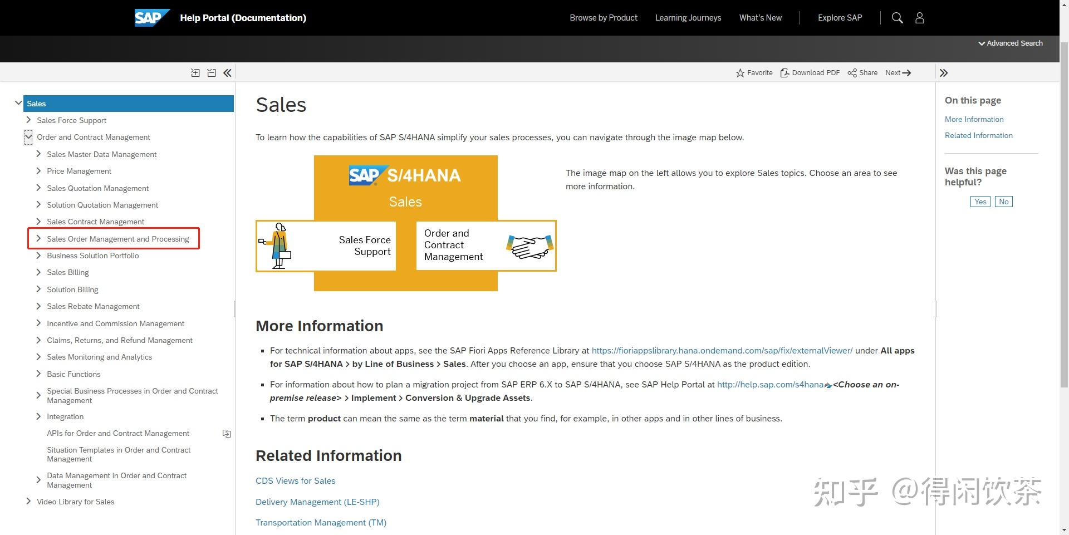Follow the Delivery Management (LE-SHP) link
Image resolution: width=1069 pixels, height=535 pixels.
[317, 502]
